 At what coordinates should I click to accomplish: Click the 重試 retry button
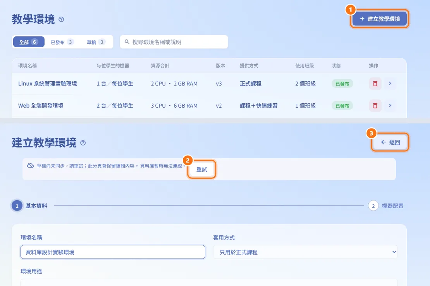coord(202,170)
